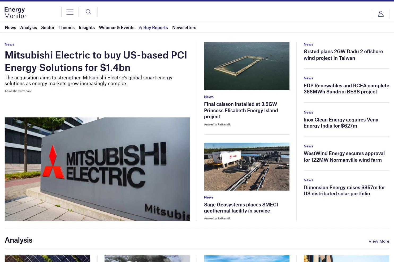Click the Buy Reports clock icon
Image resolution: width=394 pixels, height=262 pixels.
pos(140,28)
